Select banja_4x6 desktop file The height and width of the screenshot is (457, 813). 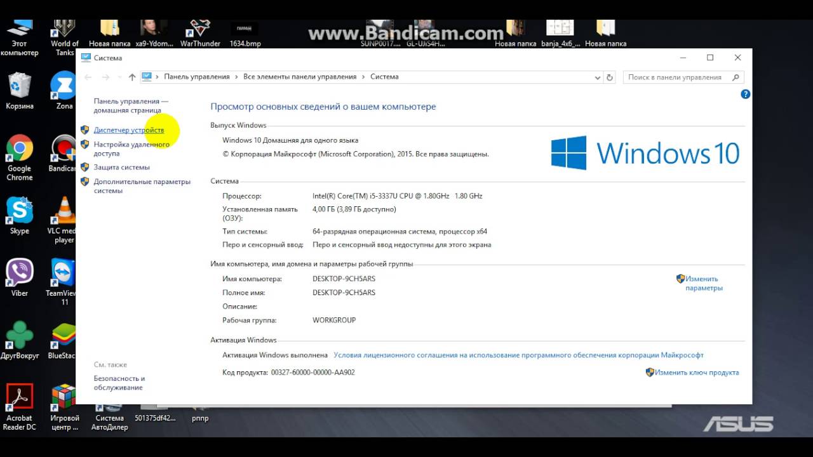coord(560,34)
